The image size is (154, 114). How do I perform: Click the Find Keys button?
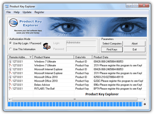112,49
